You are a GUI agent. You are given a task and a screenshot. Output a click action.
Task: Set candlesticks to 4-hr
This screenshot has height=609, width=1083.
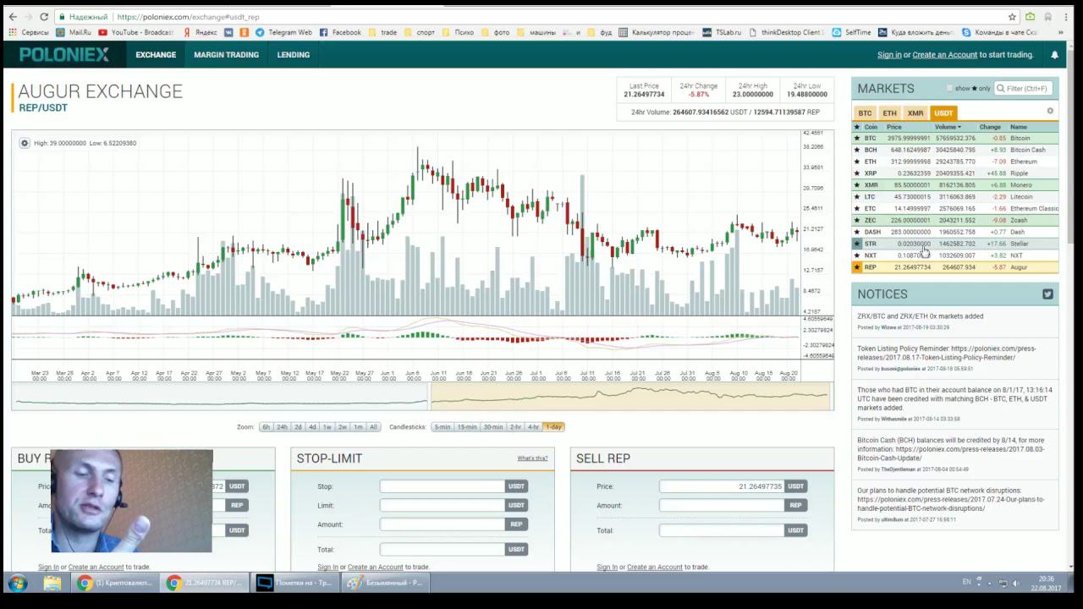[533, 427]
